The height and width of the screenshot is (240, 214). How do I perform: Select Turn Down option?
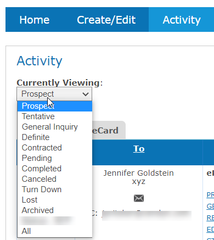click(x=55, y=189)
